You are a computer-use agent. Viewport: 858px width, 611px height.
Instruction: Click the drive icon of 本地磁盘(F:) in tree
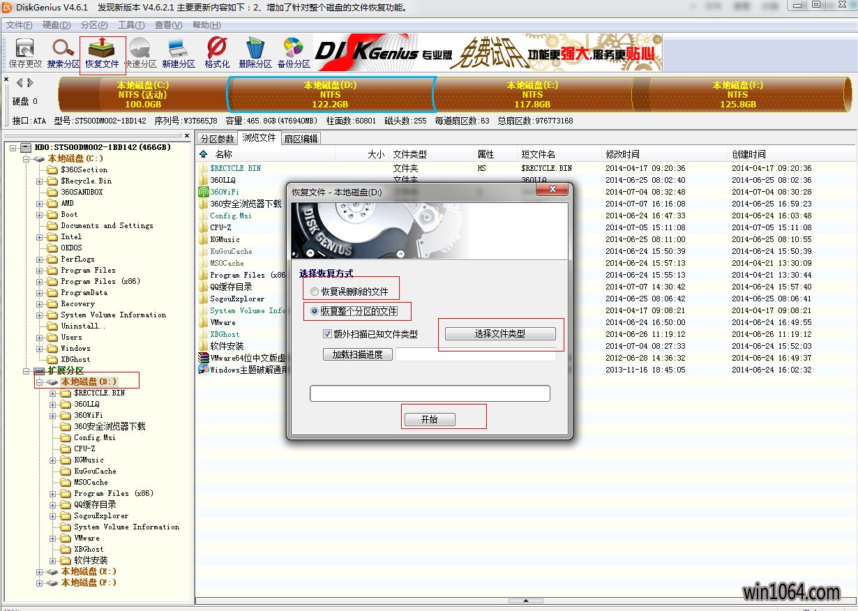pos(52,582)
